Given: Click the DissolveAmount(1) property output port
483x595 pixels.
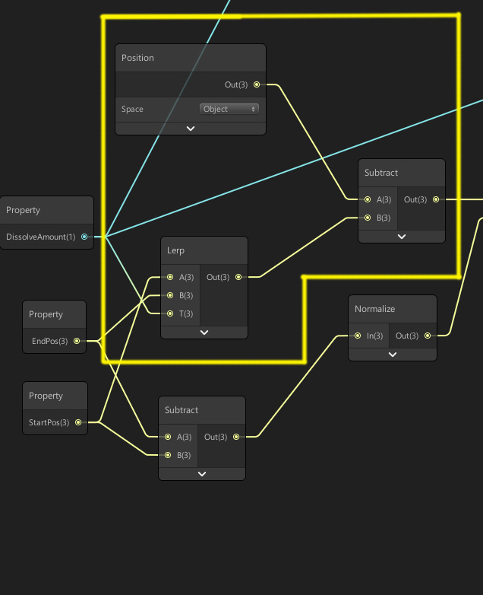Looking at the screenshot, I should click(84, 237).
